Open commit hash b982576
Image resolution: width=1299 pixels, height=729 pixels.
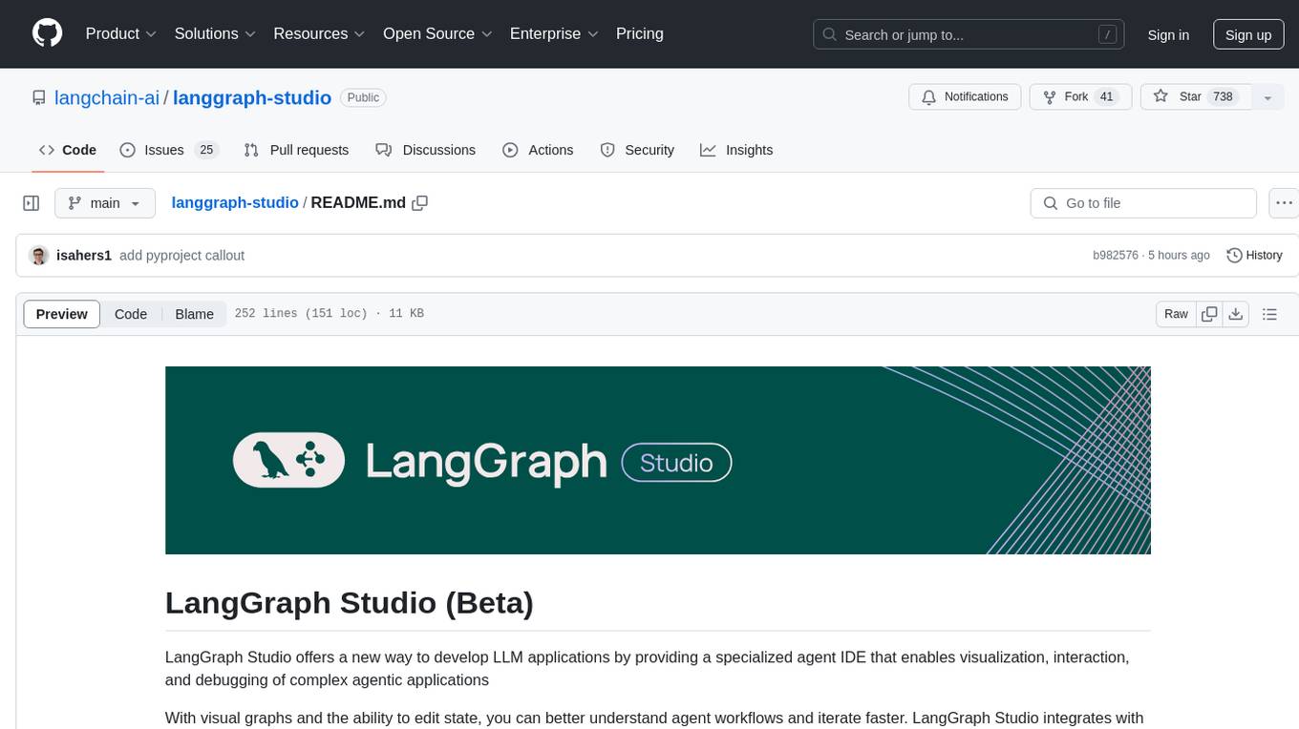pos(1116,256)
